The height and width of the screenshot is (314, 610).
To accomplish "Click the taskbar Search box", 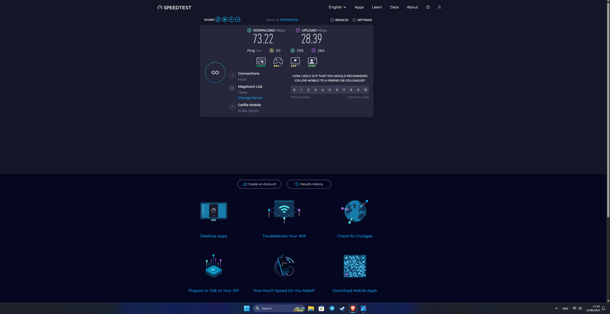I will point(279,308).
